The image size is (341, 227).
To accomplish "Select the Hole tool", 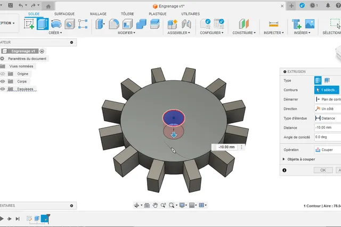I will (70, 24).
